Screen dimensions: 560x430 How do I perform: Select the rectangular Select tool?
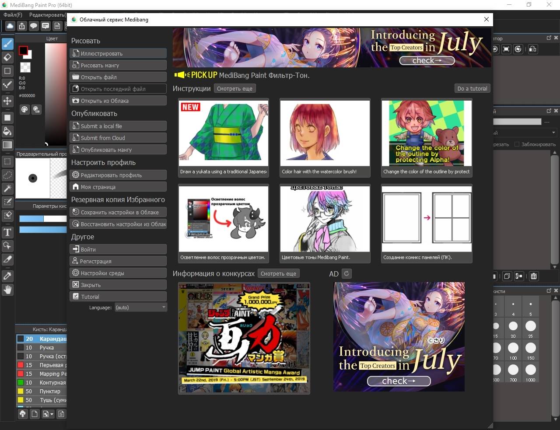7,161
